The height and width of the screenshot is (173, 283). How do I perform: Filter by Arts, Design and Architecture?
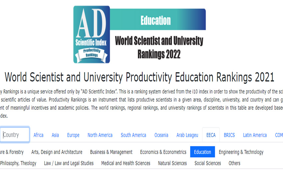57,152
